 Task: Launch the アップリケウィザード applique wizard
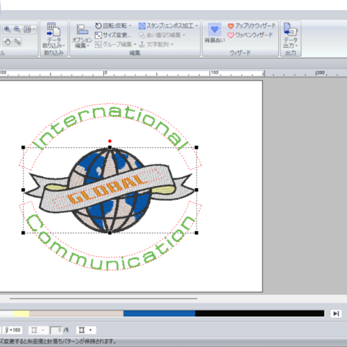(251, 26)
